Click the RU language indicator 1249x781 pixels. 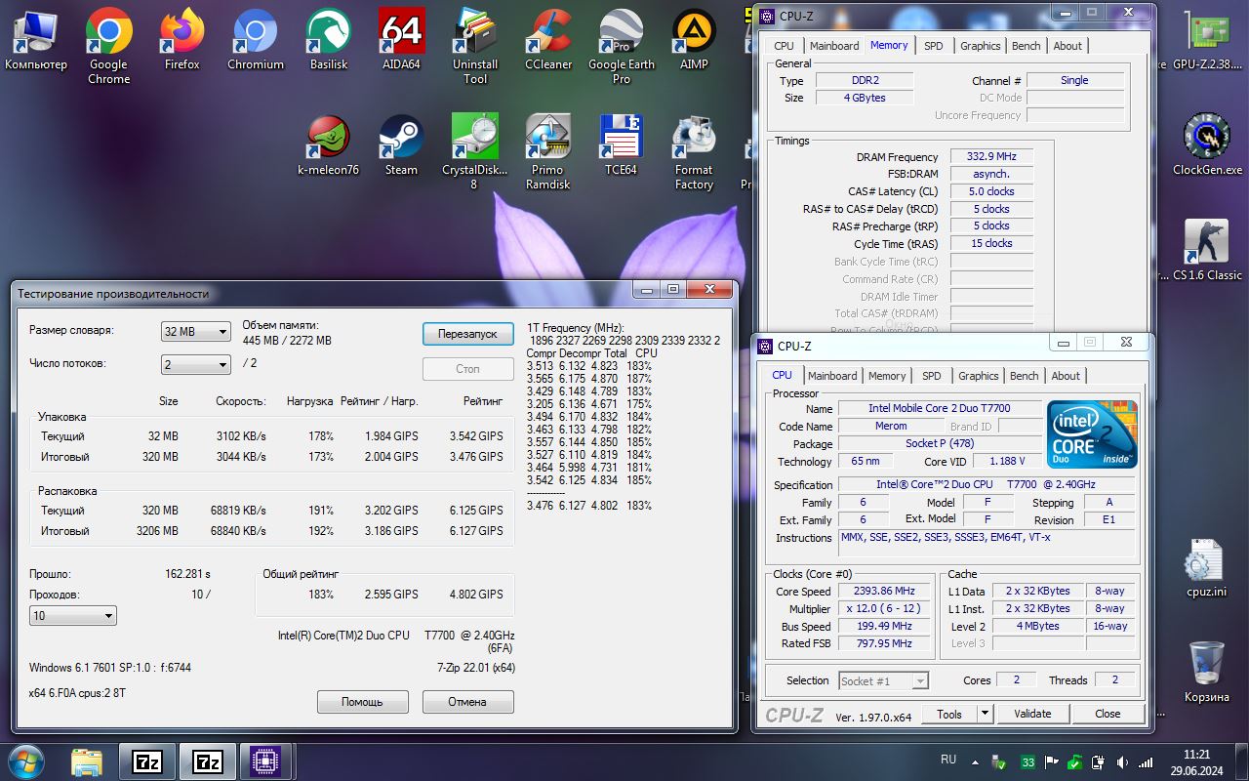pos(948,760)
